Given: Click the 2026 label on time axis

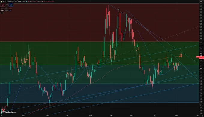Looking at the screenshot, I should [x=91, y=115].
